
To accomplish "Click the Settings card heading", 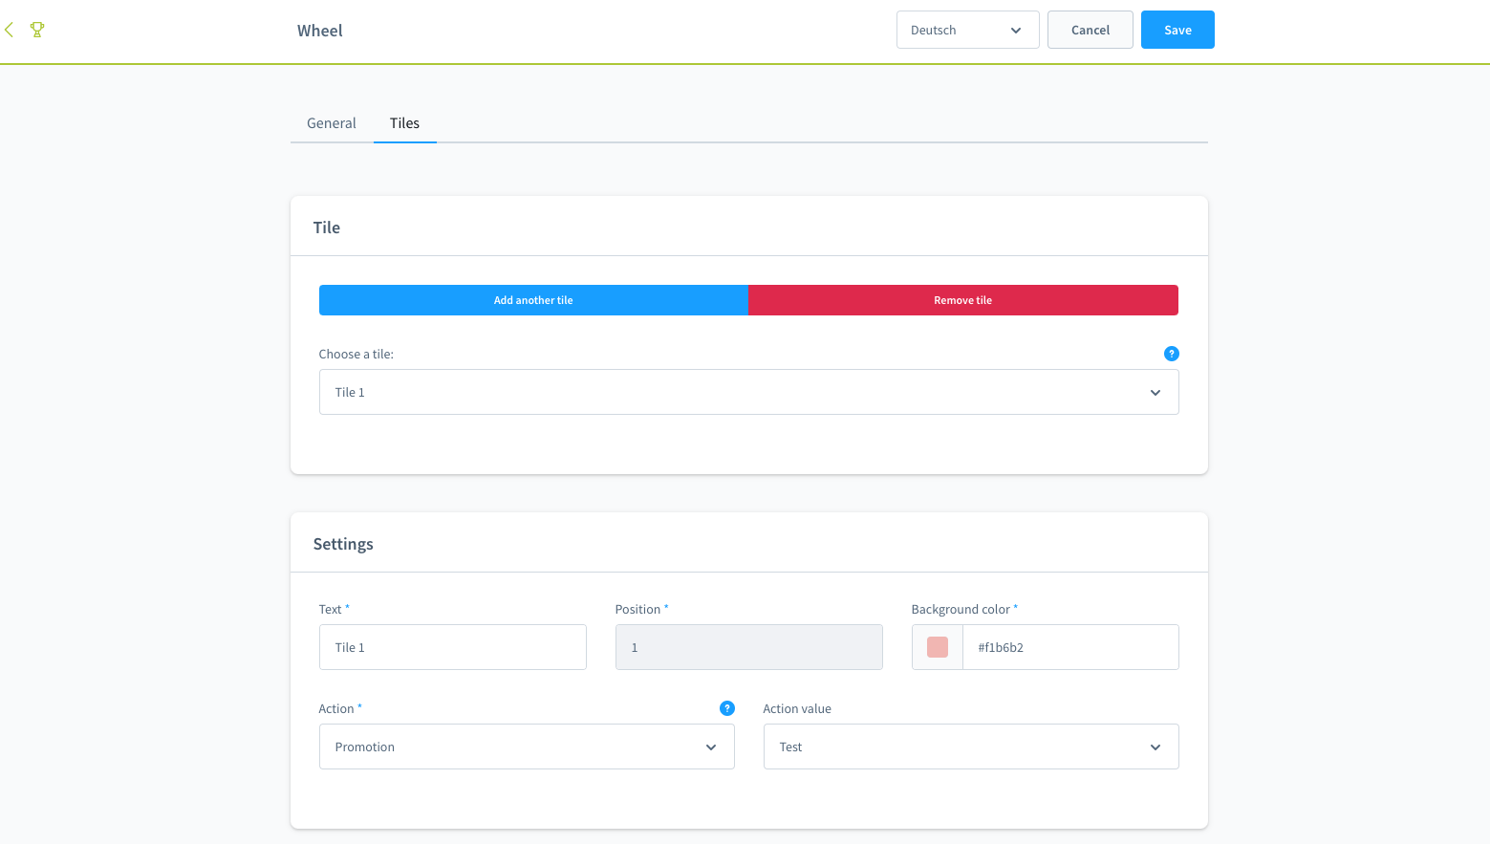I will [x=343, y=544].
